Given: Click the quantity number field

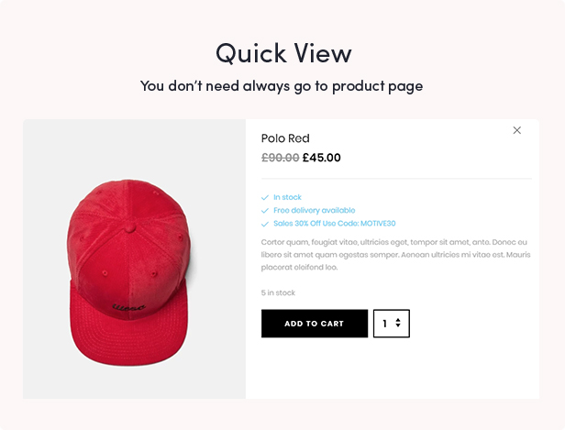Looking at the screenshot, I should (x=385, y=324).
